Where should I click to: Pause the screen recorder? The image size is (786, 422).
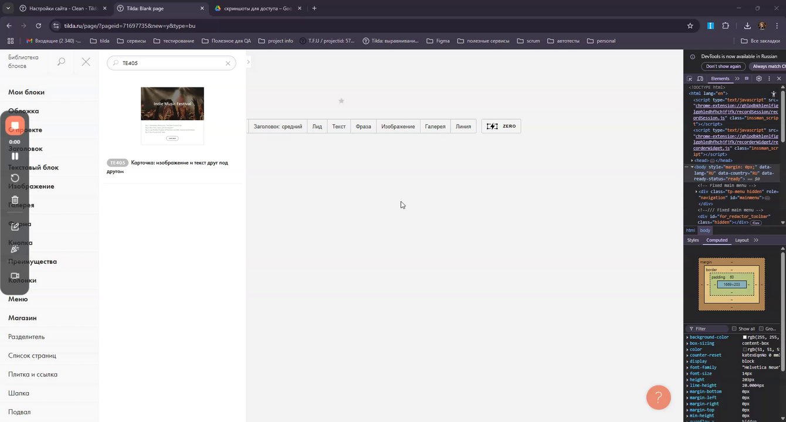coord(15,156)
